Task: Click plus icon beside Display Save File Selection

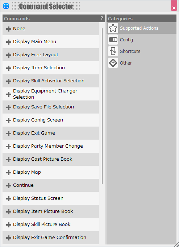Action: (x=9, y=107)
